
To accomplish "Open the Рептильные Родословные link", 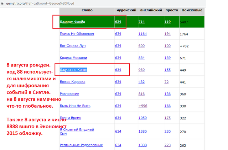I will pos(81,145).
